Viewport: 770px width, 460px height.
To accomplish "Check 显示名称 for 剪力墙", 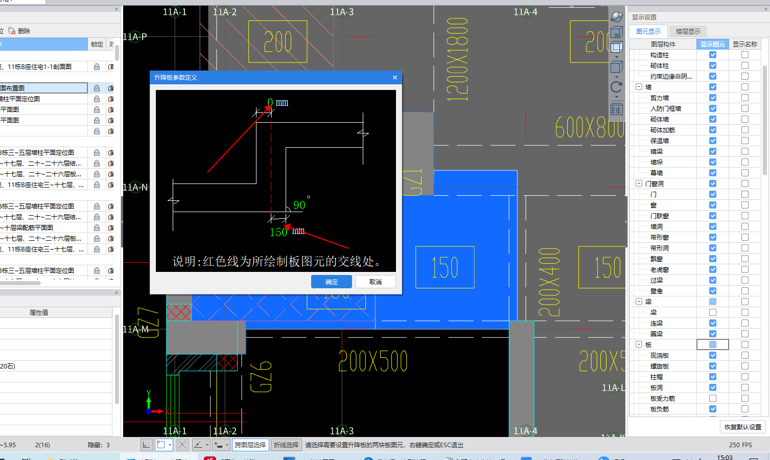I will pos(745,98).
